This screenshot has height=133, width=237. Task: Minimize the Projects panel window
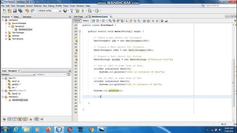pos(70,17)
